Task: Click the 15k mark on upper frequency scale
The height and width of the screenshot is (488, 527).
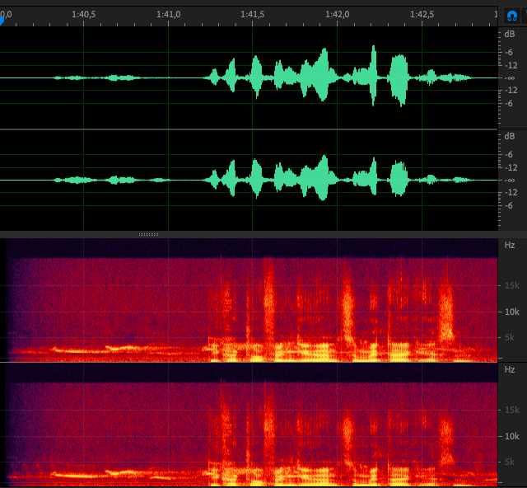Action: [x=511, y=285]
